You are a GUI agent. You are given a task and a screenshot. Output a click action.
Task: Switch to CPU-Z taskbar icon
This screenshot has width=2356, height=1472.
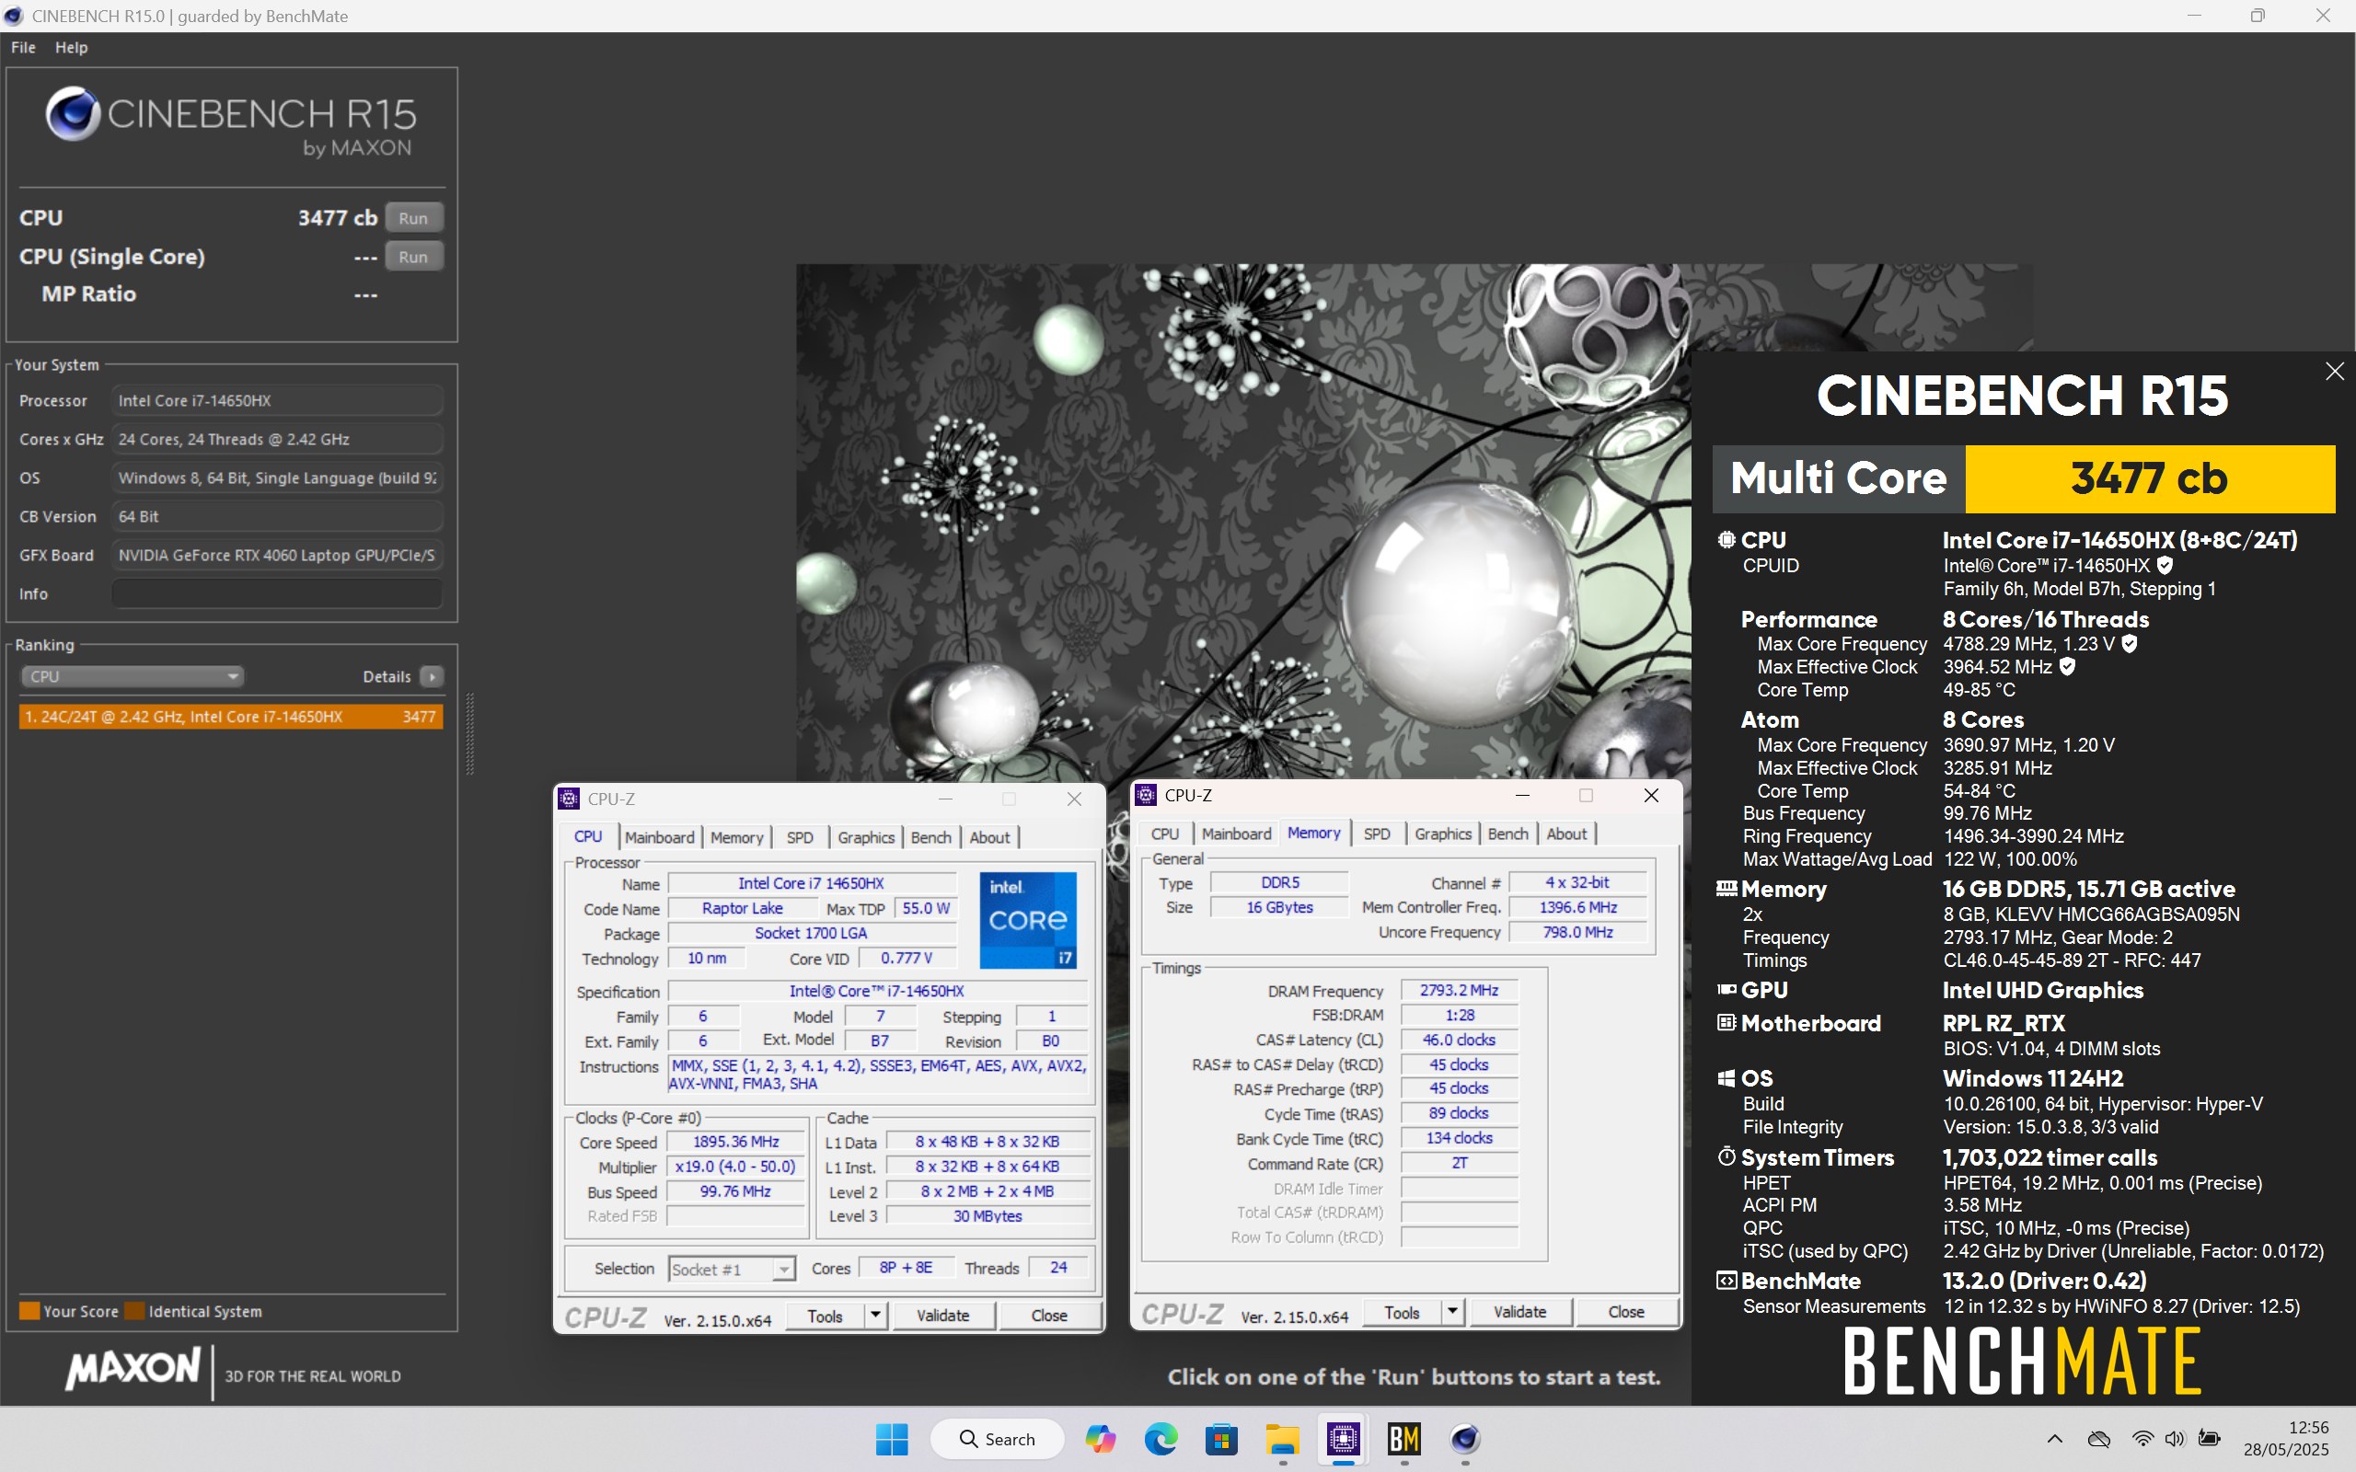(x=1344, y=1439)
